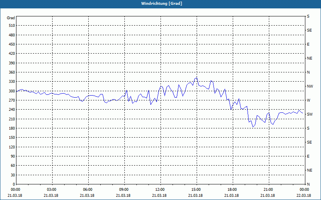Click the chart title Windrichtung [Grad]
This screenshot has width=321, height=200.
pyautogui.click(x=162, y=4)
